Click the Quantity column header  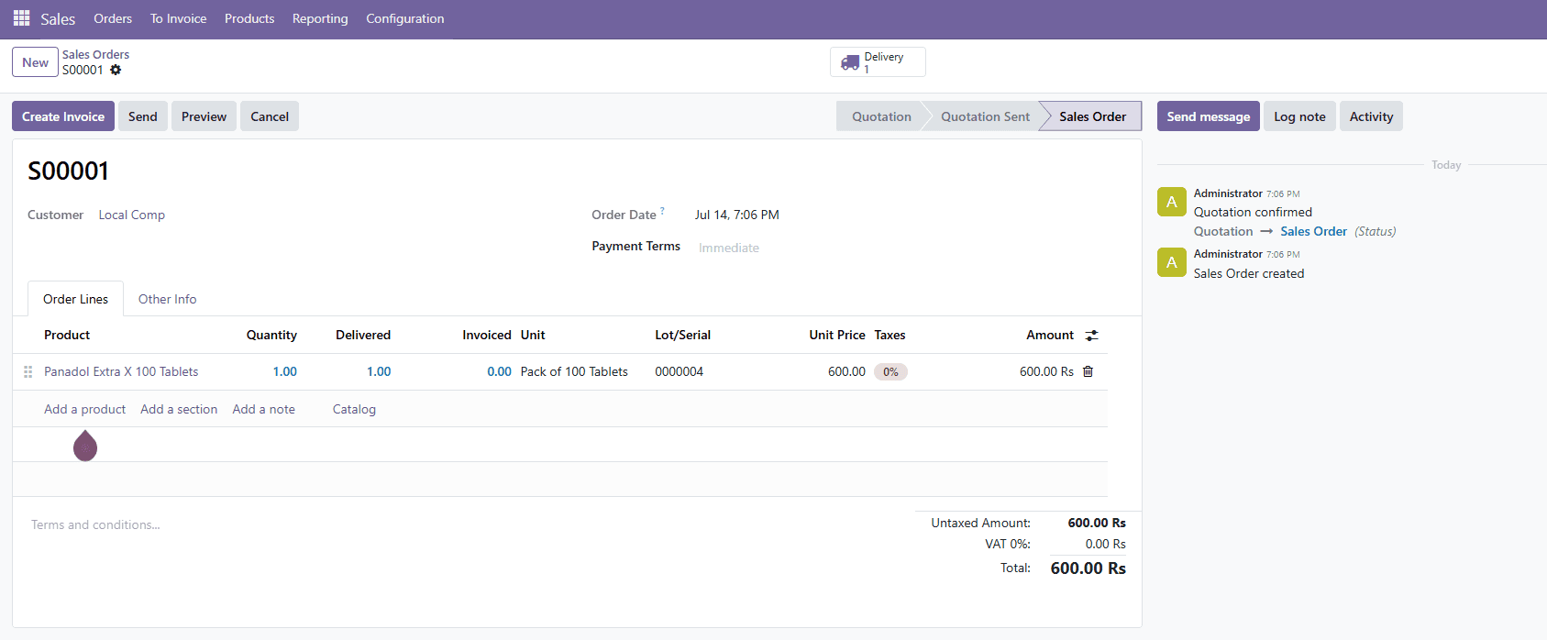coord(271,335)
